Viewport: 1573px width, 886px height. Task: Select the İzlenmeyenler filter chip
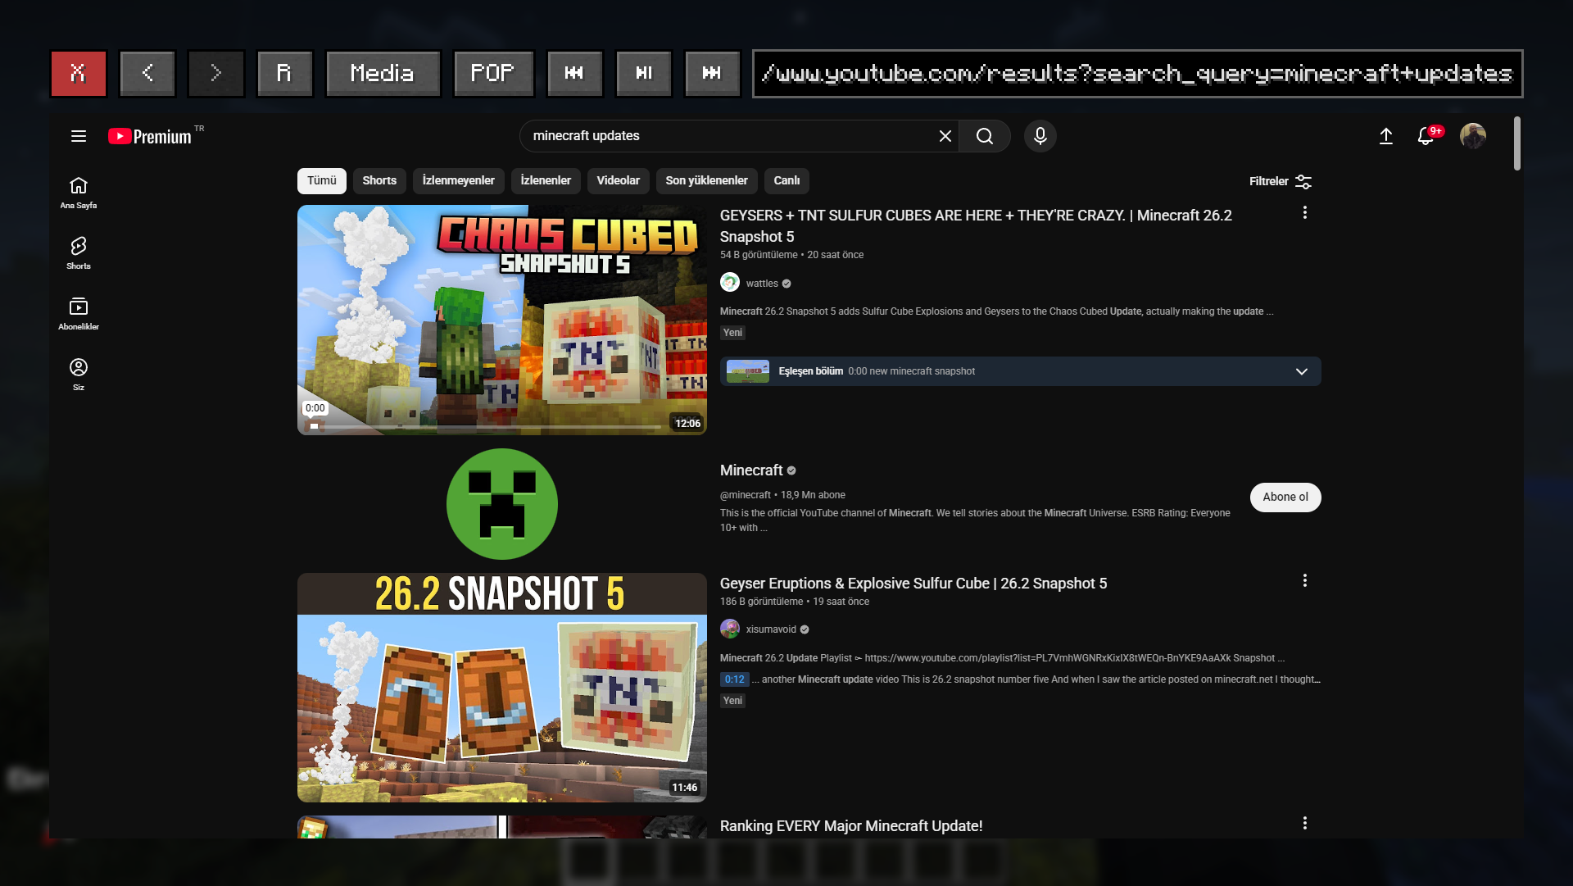[x=459, y=181]
